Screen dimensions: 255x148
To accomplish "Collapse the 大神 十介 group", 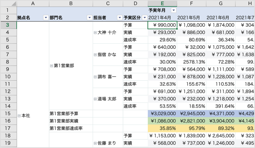I will (x=95, y=33).
